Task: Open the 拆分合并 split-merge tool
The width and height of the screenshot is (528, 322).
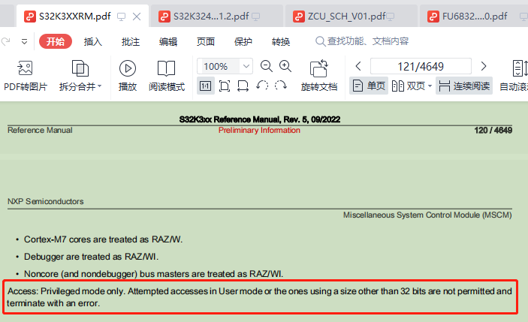Action: 80,76
